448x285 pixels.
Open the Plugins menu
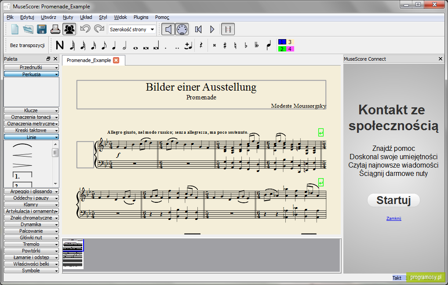click(141, 17)
